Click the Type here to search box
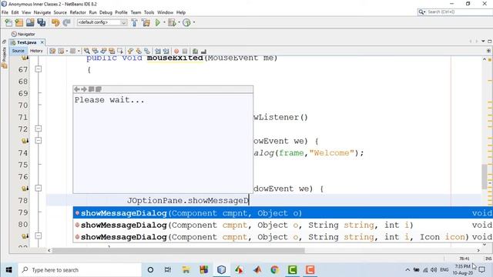 coord(80,270)
